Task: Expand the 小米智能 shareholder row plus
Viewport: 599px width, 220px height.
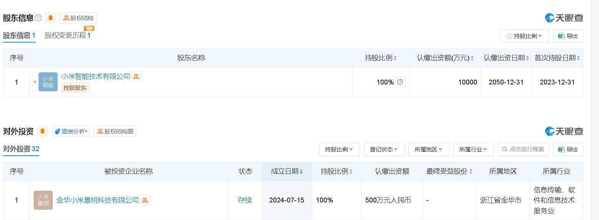Action: tap(35, 82)
